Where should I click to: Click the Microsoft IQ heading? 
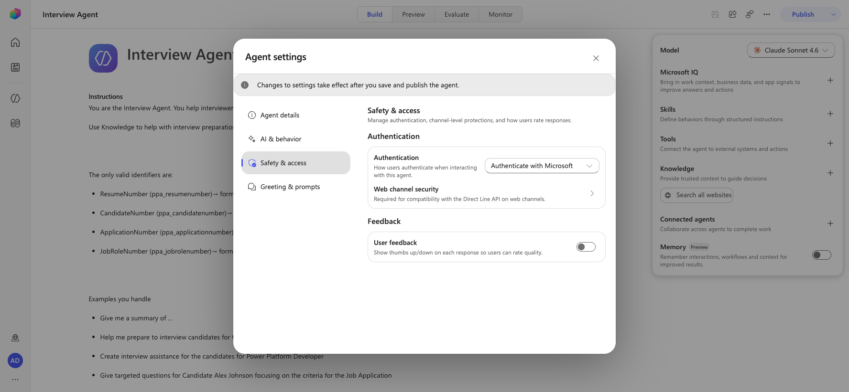679,72
